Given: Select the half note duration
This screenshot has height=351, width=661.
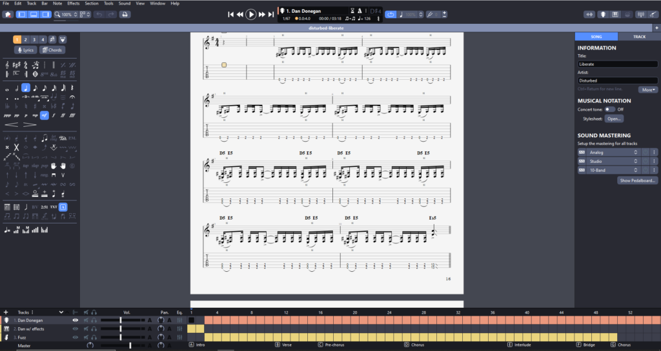Looking at the screenshot, I should pos(16,88).
